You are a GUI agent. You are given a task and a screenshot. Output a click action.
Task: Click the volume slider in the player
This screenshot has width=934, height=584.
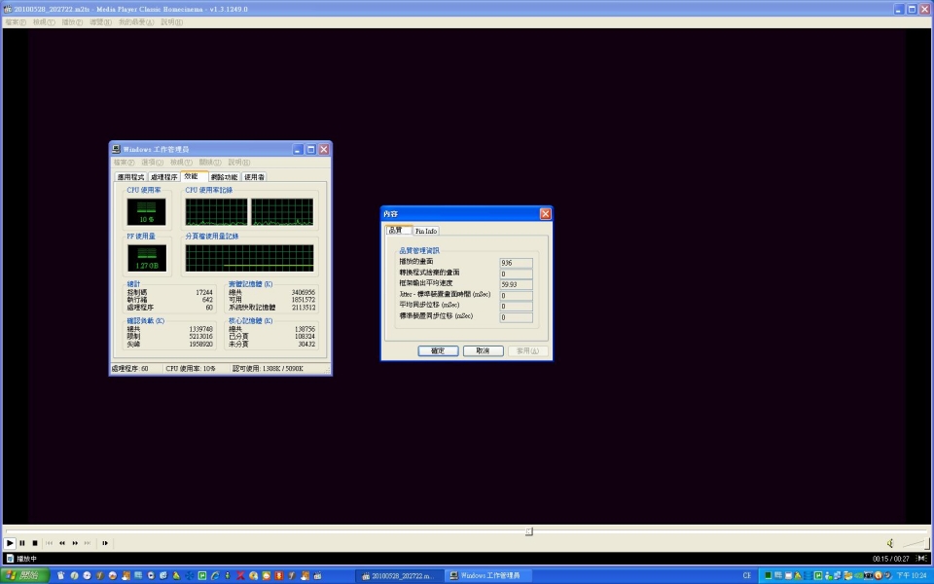click(915, 543)
